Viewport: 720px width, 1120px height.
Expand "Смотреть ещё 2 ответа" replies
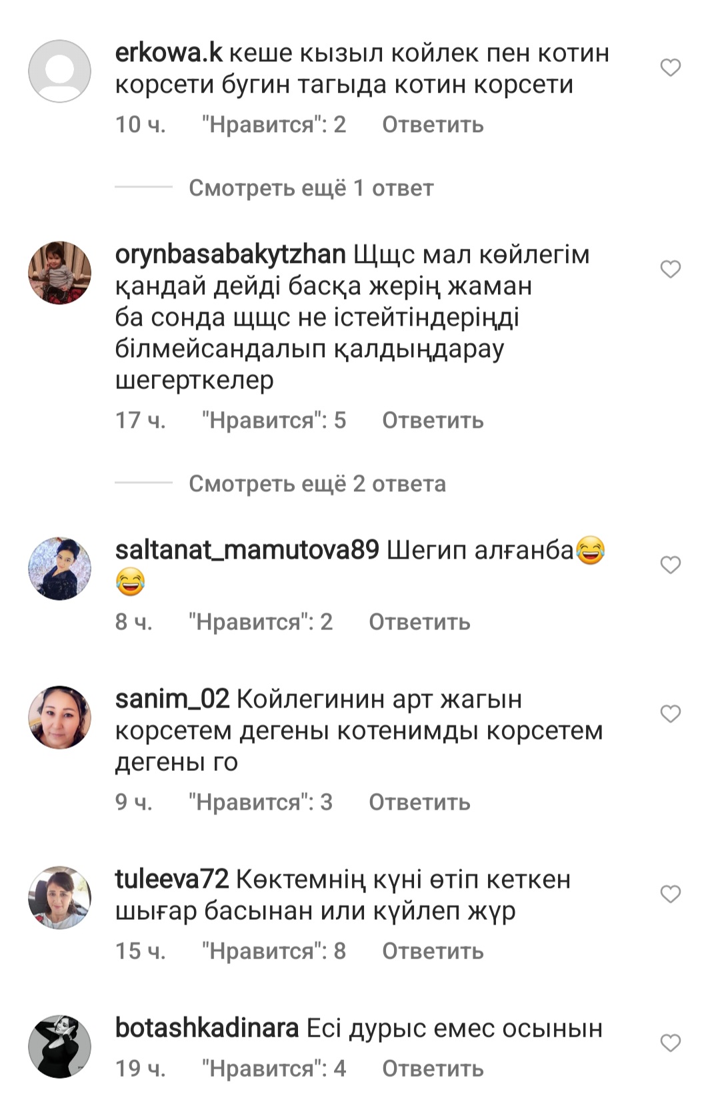pyautogui.click(x=317, y=484)
